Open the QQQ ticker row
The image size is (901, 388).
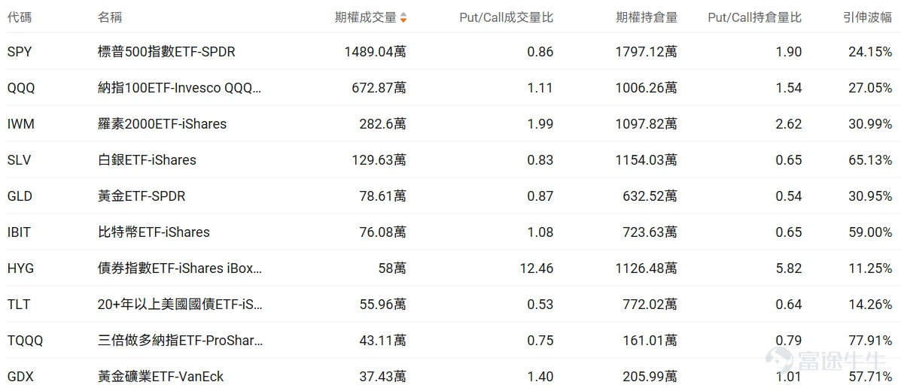tap(450, 88)
